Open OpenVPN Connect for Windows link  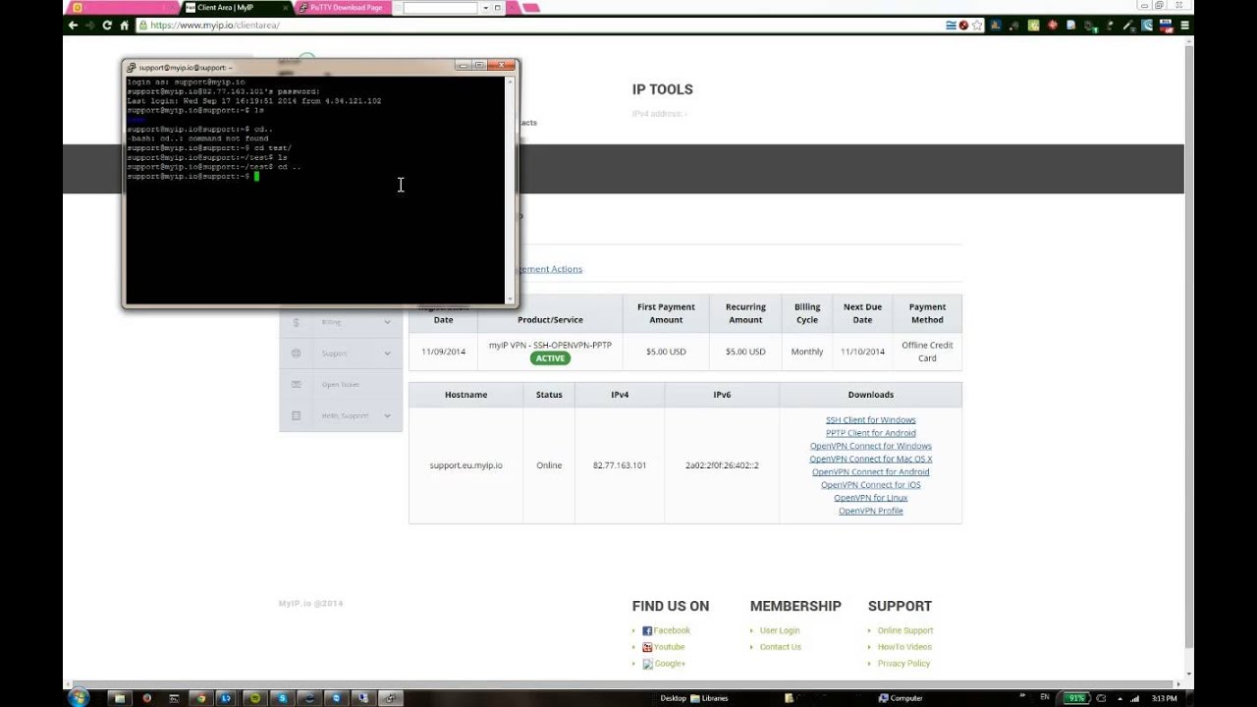point(871,446)
